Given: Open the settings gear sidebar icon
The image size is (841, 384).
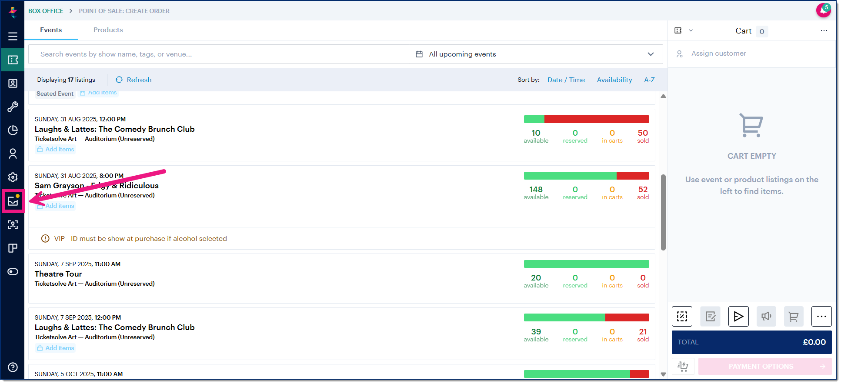Looking at the screenshot, I should 13,177.
